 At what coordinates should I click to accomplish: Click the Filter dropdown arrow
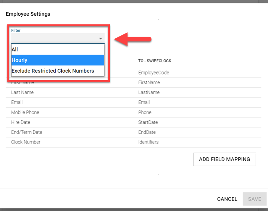101,38
